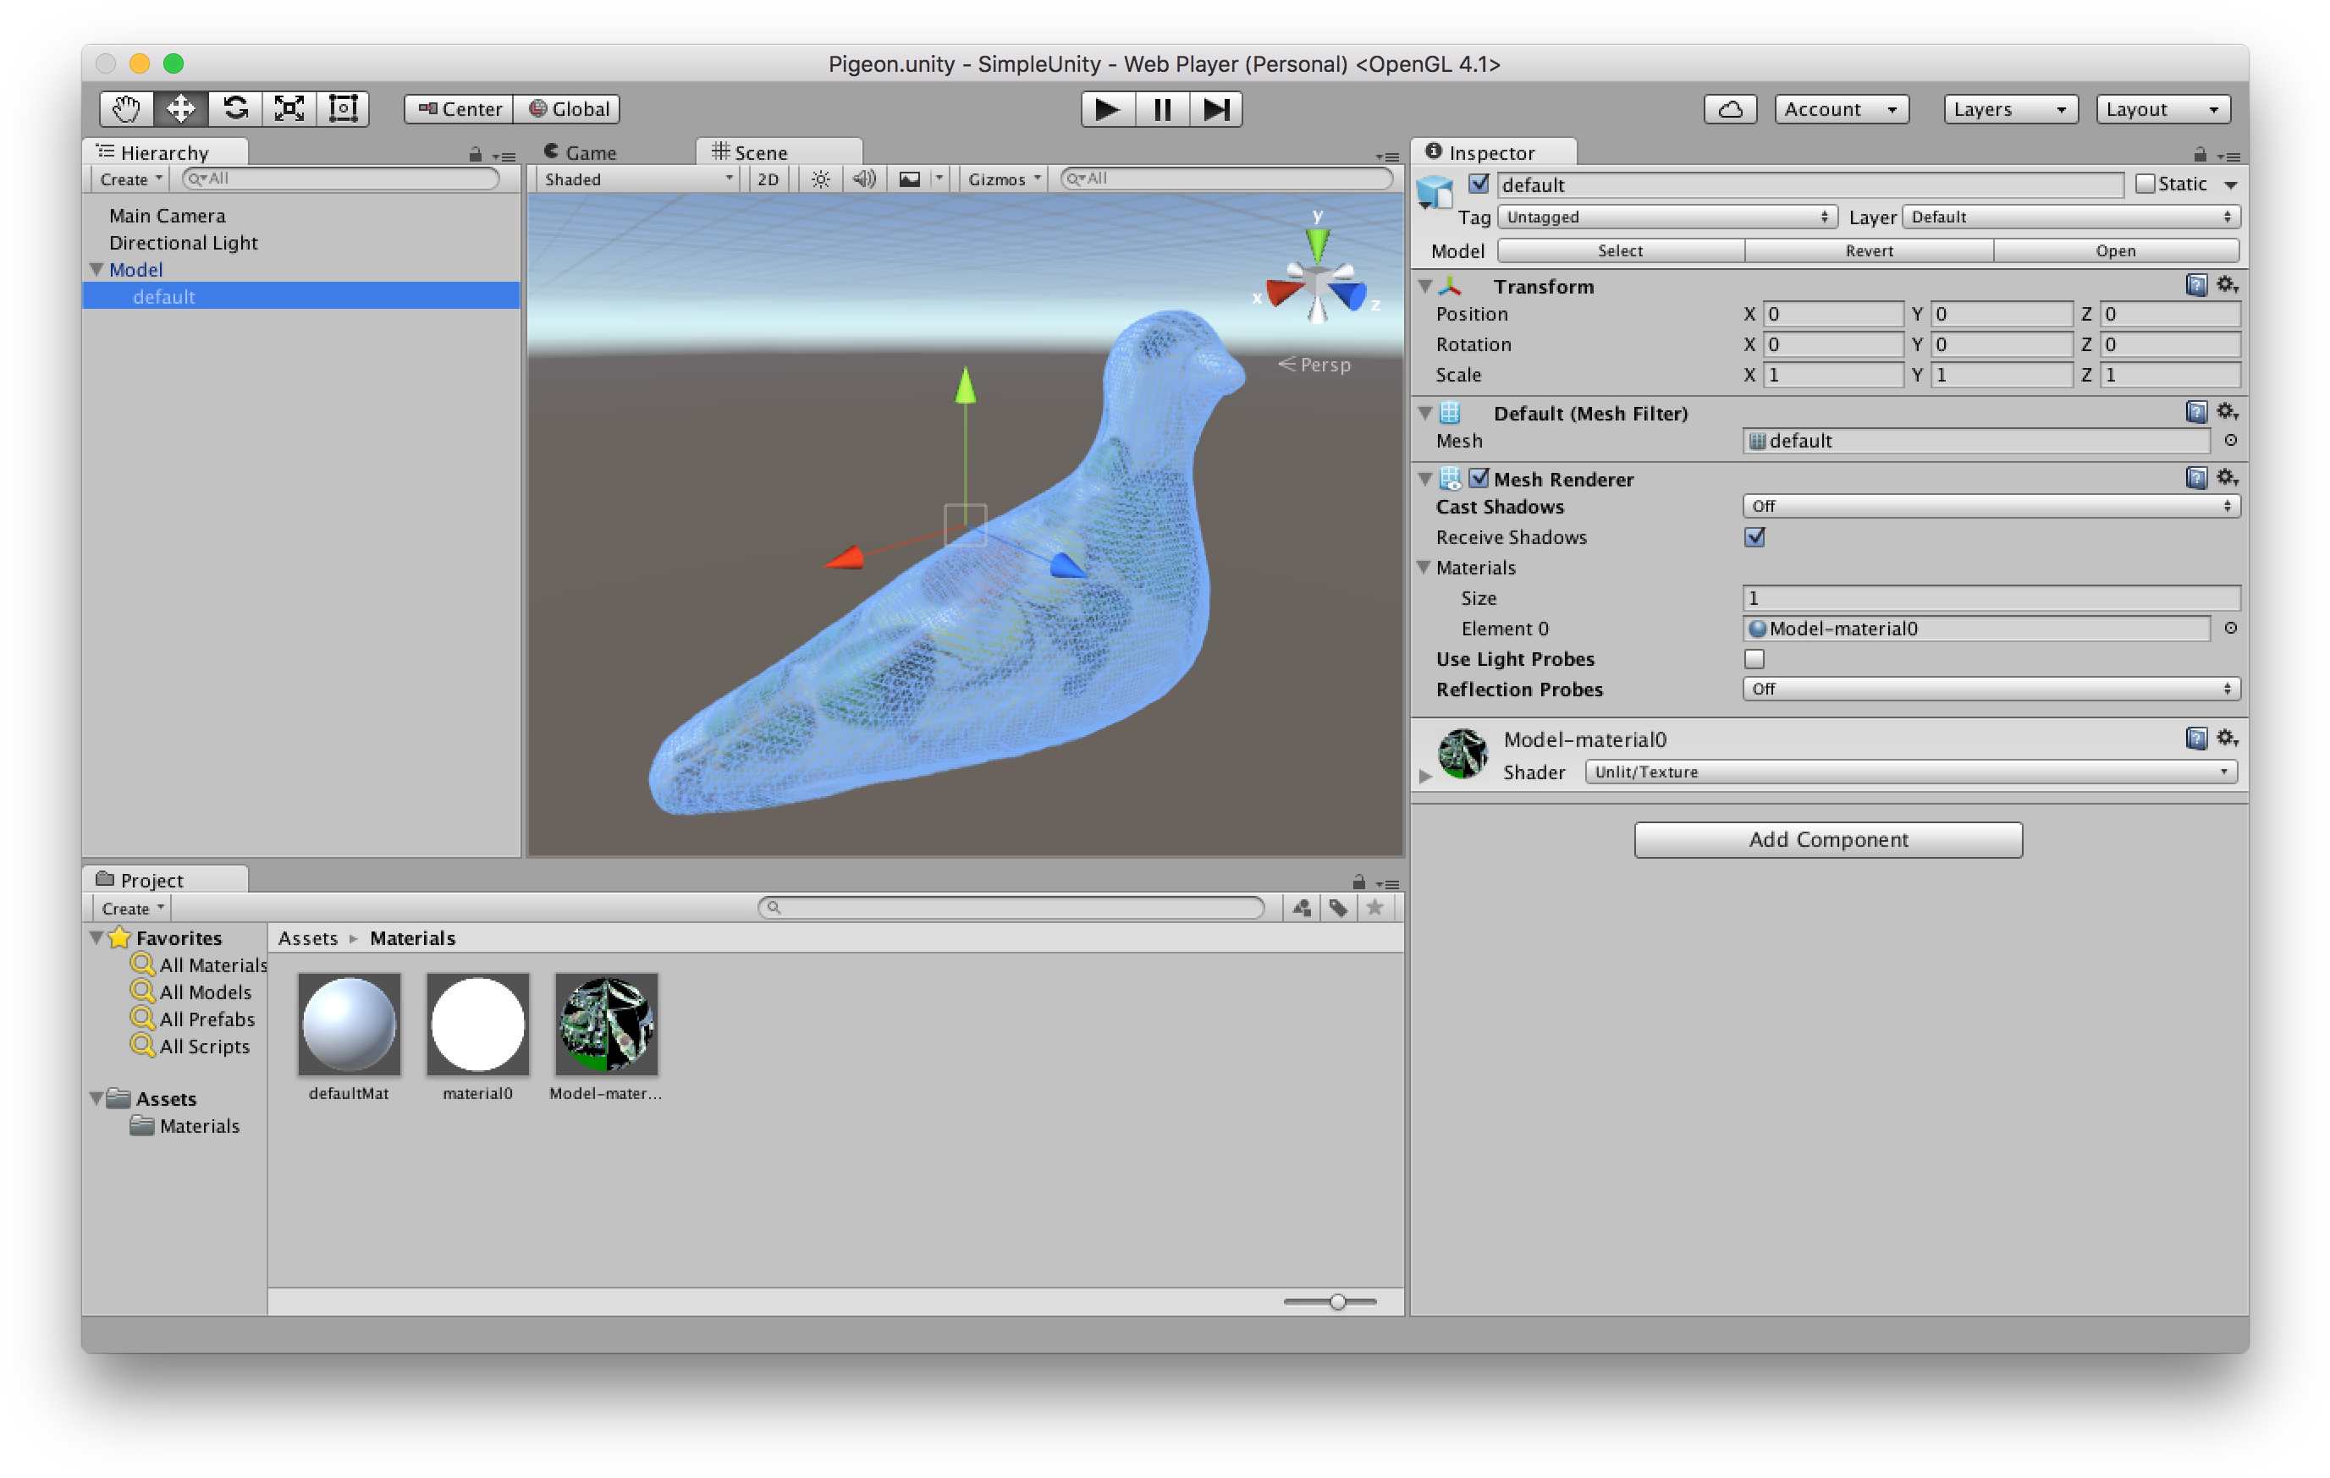This screenshot has width=2330, height=1478.
Task: Click the Play button
Action: click(x=1107, y=108)
